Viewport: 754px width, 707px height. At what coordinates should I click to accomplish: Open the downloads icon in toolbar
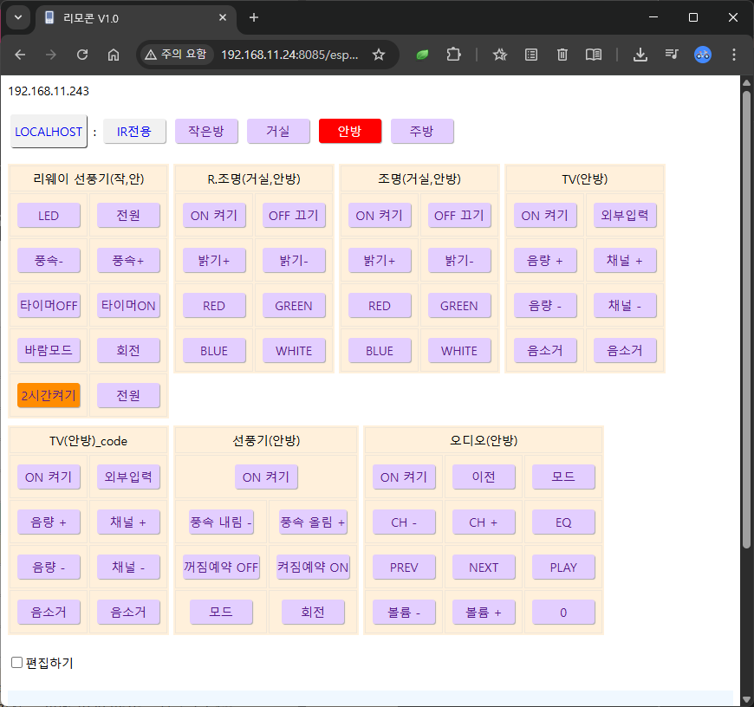[x=640, y=55]
